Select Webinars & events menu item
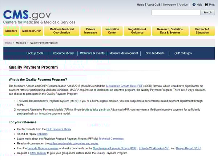The width and height of the screenshot is (218, 160). (92, 53)
